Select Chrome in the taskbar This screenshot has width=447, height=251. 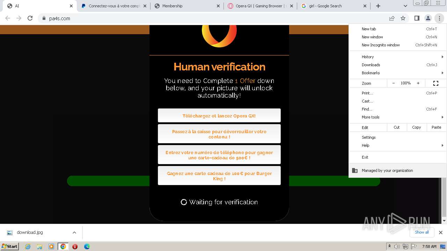coord(63,246)
